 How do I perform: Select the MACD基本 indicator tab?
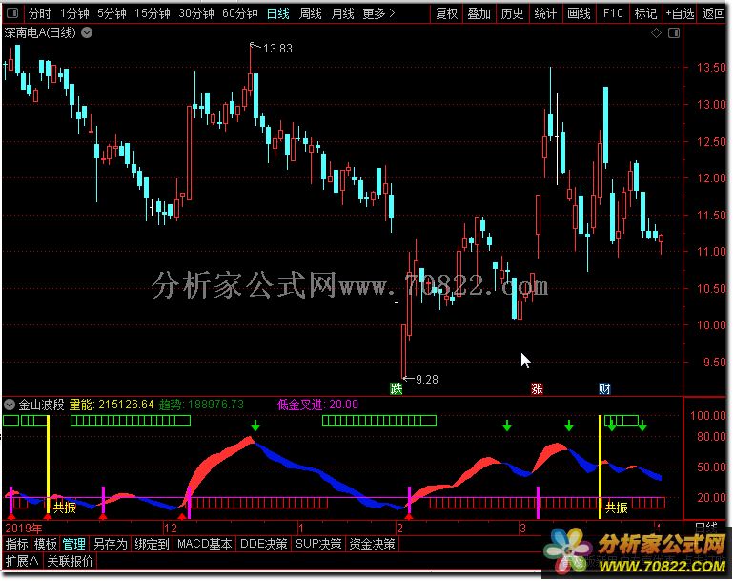coord(205,544)
